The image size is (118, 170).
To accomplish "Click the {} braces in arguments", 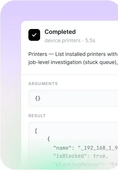I will pos(38,98).
